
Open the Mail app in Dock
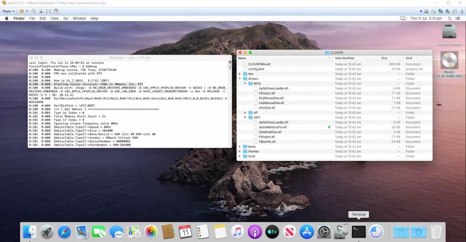pos(82,232)
